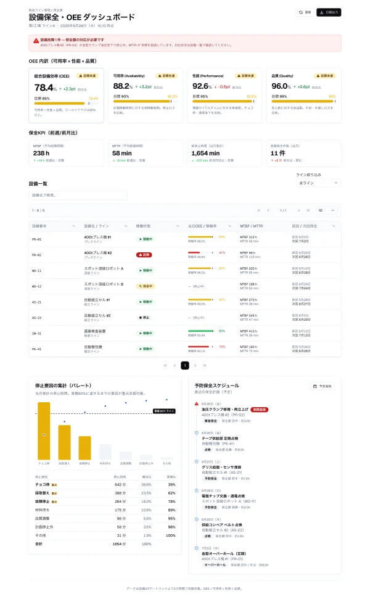Click the 目標未達 badge on Quality card

324,76
